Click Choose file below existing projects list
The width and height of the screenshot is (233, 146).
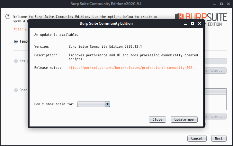click(x=215, y=116)
